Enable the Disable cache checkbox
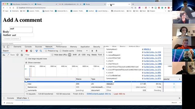Viewport: 195px width, 109px height. 60,51
